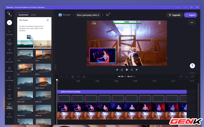Open the Personal workspace breadcrumb
The height and width of the screenshot is (127, 204).
(64, 15)
